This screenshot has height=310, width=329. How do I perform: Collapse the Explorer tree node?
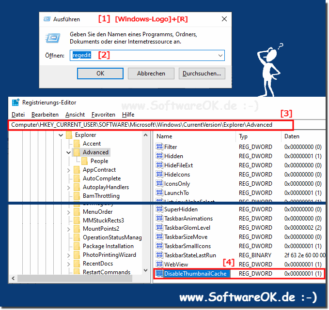(x=61, y=135)
